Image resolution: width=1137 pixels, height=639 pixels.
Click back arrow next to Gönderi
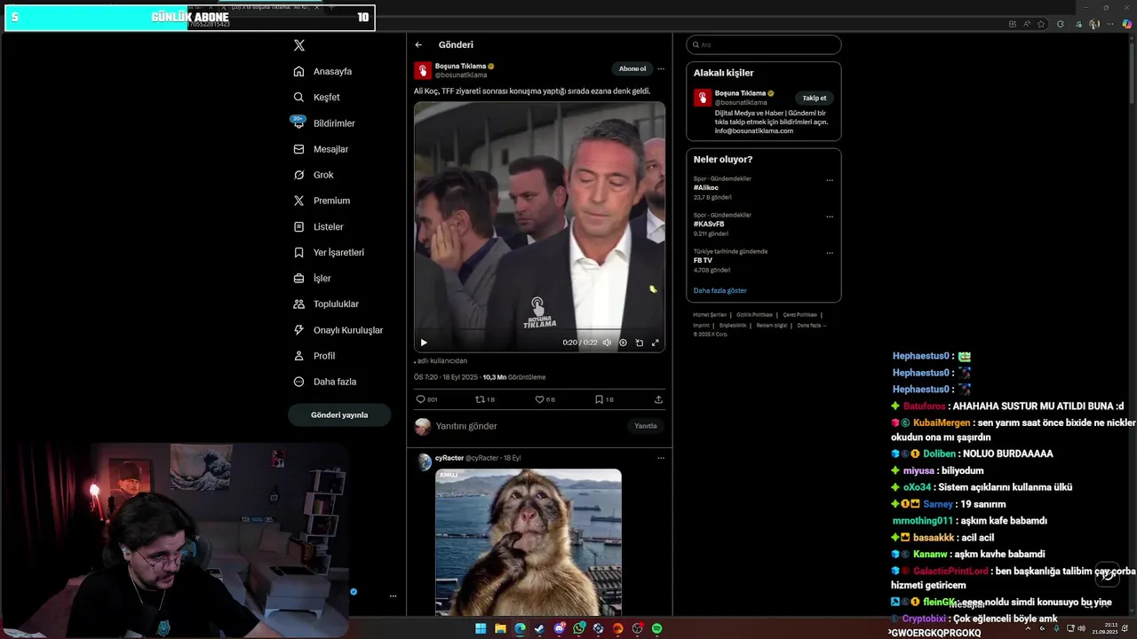click(x=418, y=44)
